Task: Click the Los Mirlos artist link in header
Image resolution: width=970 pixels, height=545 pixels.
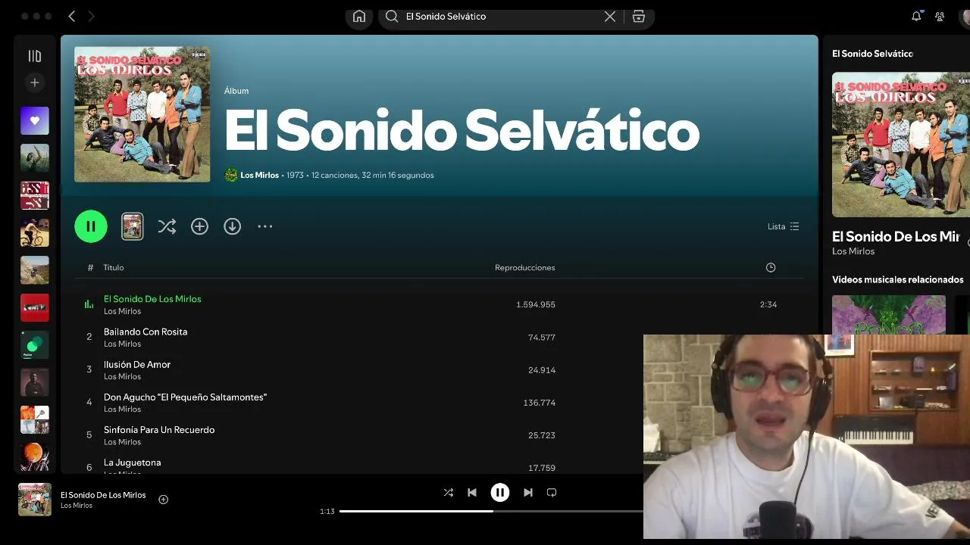Action: (259, 175)
